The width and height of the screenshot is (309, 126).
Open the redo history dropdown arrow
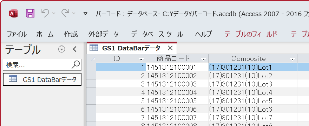tap(74, 13)
